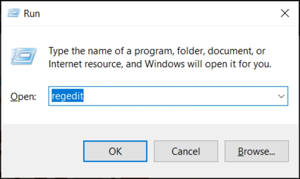Viewport: 300px width, 179px height.
Task: Expand the Open combo box dropdown arrow
Action: click(281, 96)
